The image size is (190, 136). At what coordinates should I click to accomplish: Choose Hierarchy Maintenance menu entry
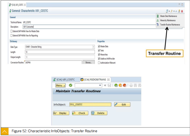point(168,20)
